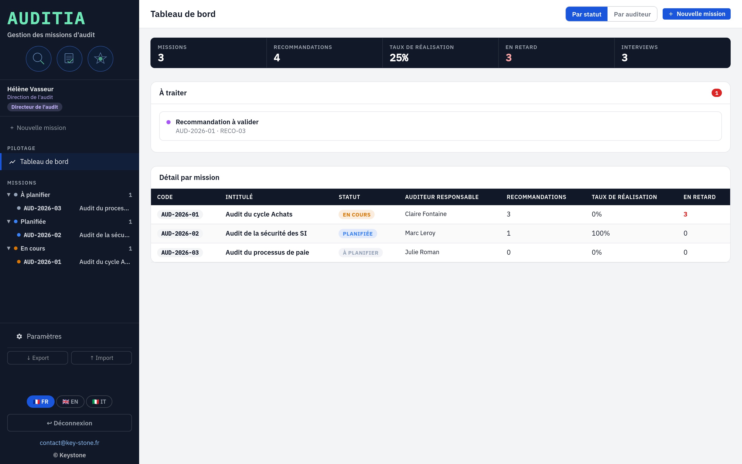The height and width of the screenshot is (464, 742).
Task: Select French language FR
Action: (40, 402)
